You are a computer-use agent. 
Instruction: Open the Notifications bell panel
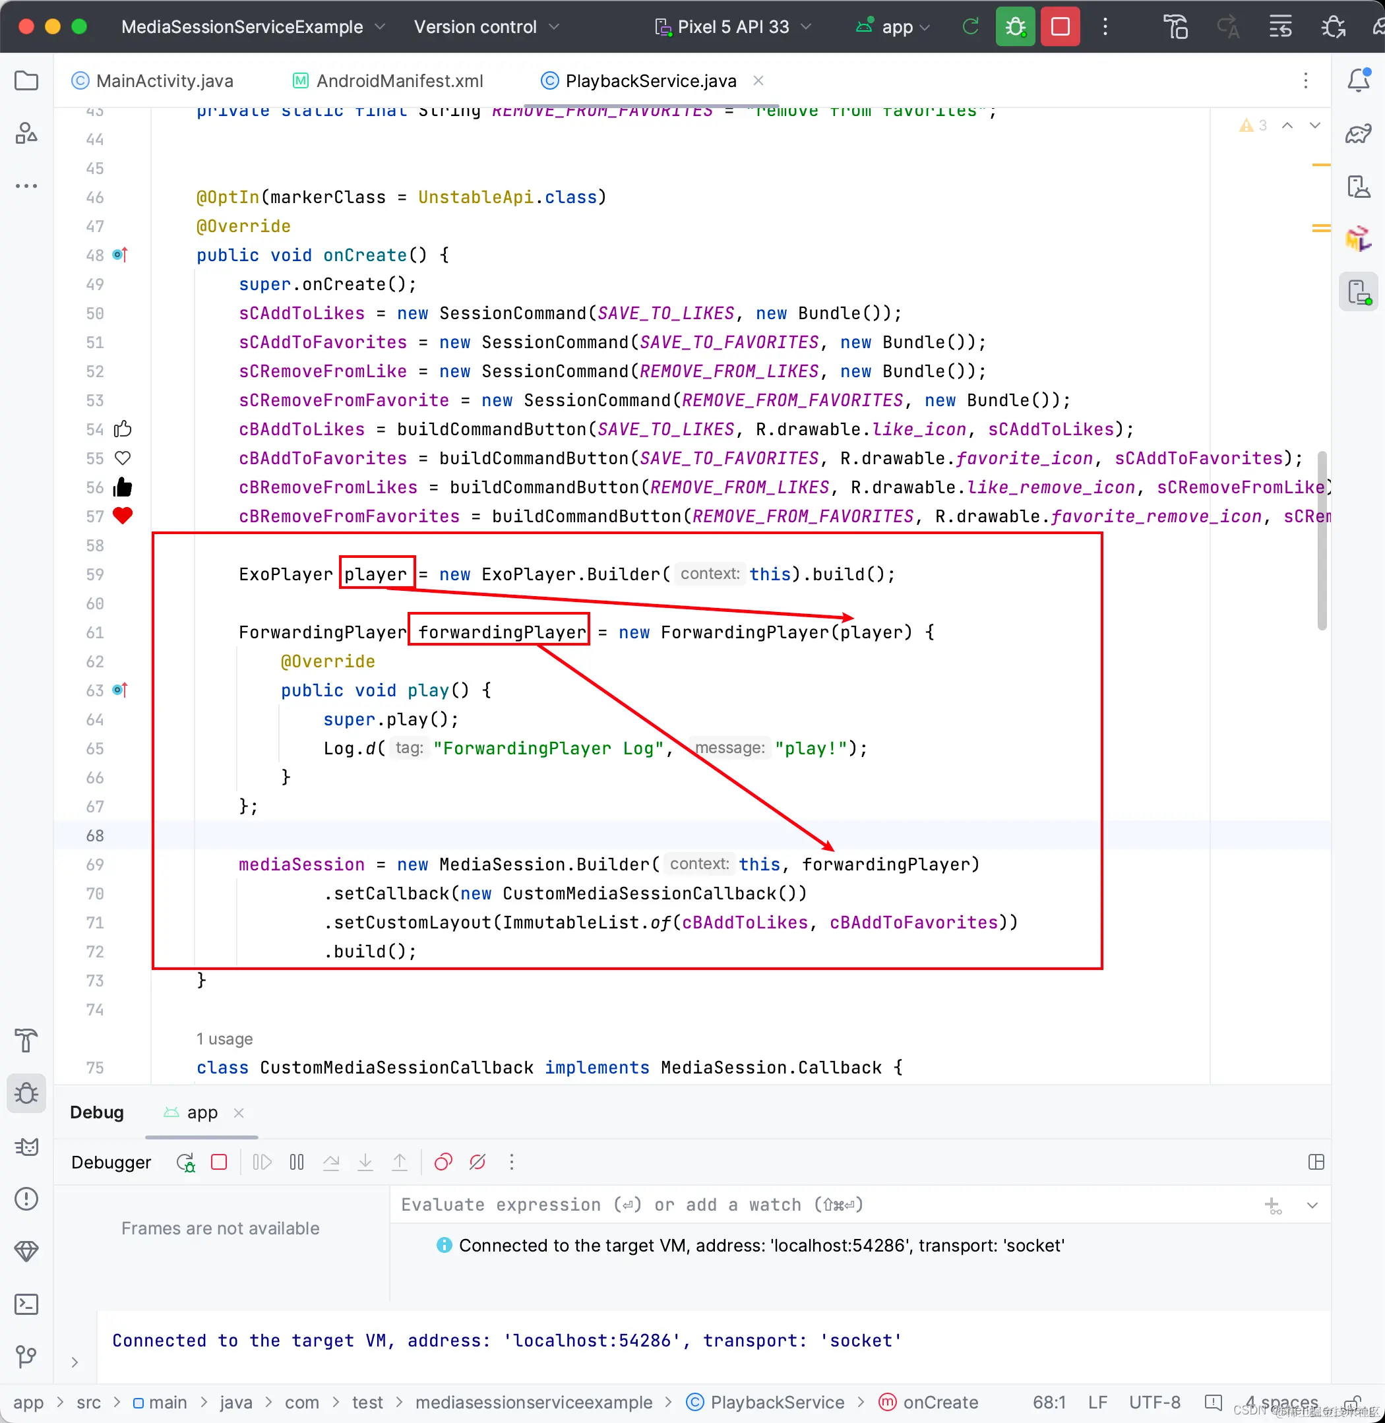1358,80
